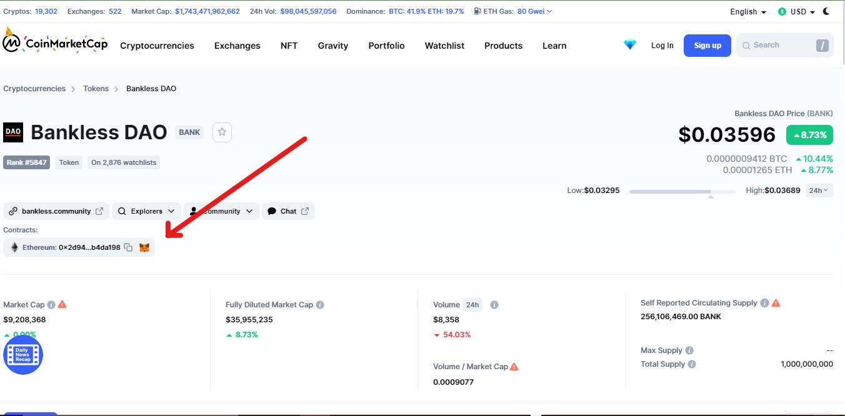Click Market Cap warning triangle icon

point(62,304)
